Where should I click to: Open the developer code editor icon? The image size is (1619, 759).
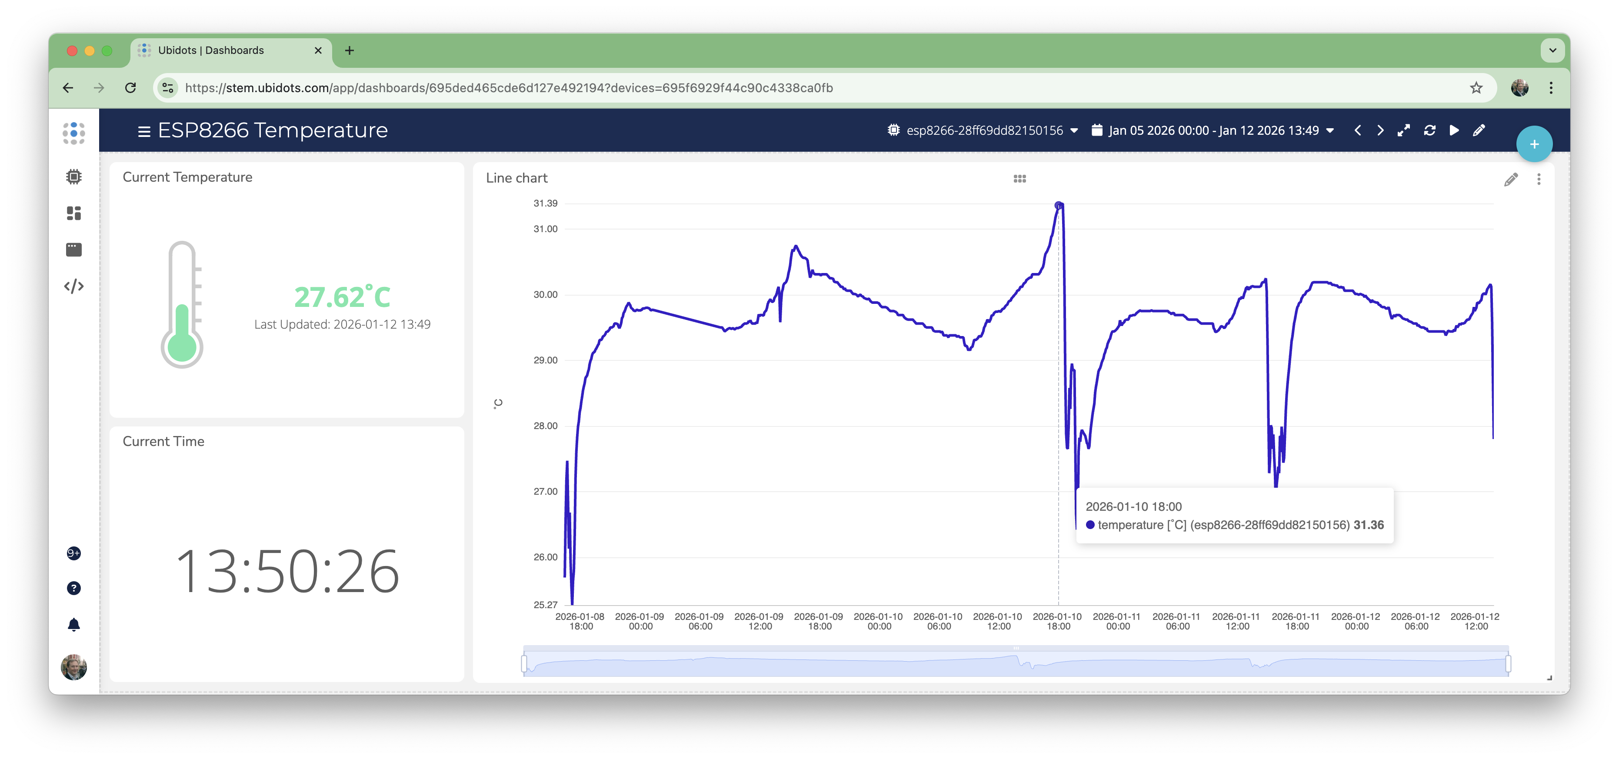74,286
